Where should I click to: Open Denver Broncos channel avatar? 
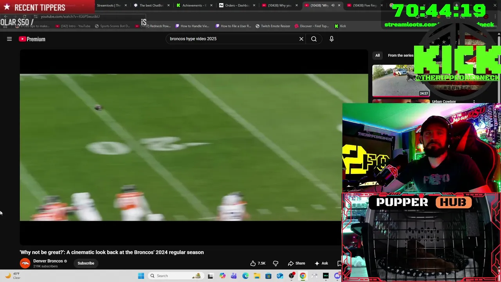25,263
